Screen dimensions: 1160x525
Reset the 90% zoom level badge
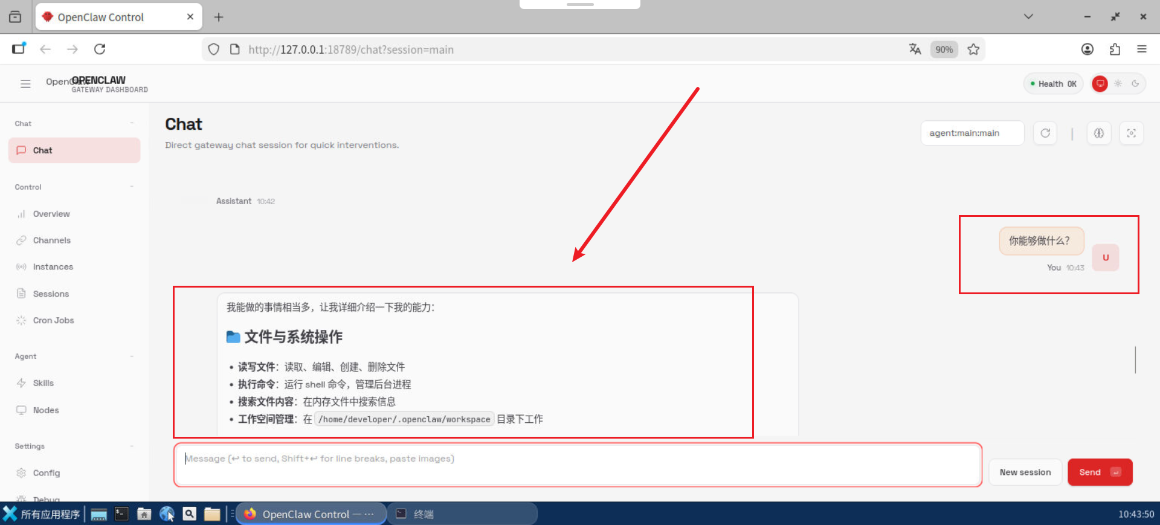[944, 50]
